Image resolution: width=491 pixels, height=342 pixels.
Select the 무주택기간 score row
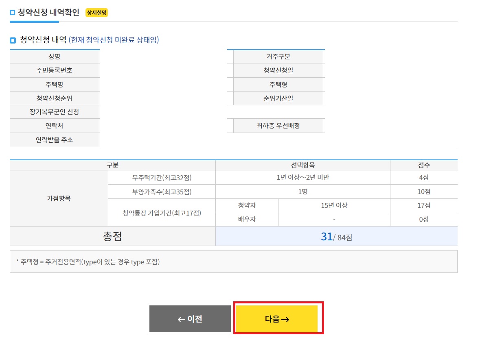coord(303,178)
